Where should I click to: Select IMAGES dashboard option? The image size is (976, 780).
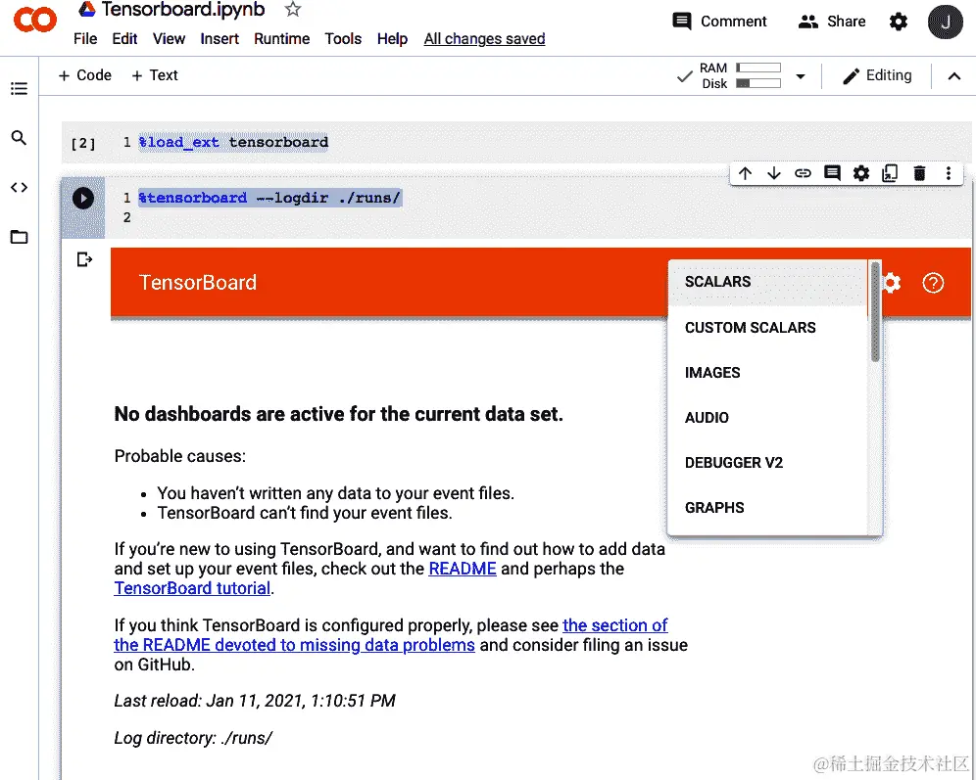pos(768,372)
